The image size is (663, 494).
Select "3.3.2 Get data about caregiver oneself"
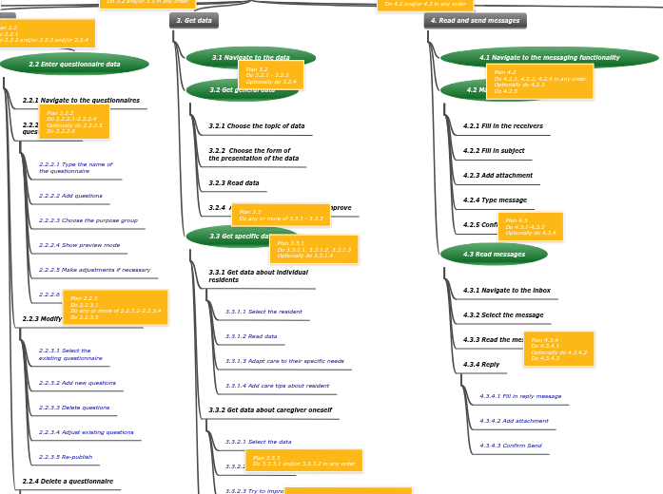[270, 410]
